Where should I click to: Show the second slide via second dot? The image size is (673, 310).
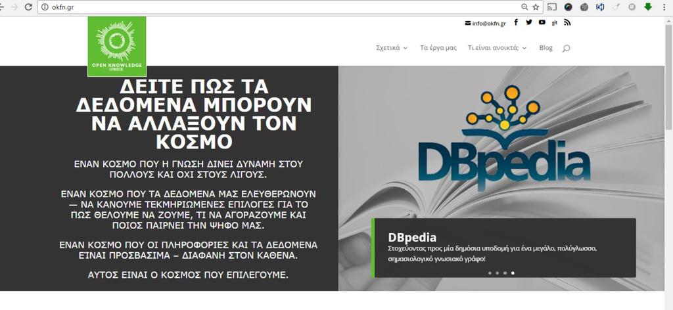coord(498,273)
